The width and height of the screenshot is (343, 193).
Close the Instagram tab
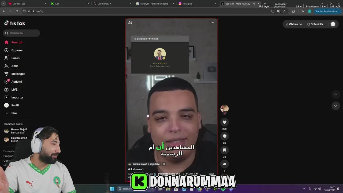216,4
